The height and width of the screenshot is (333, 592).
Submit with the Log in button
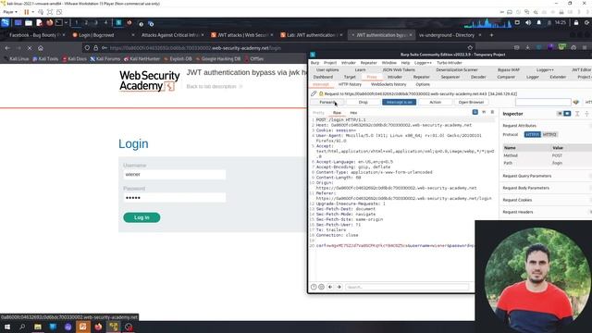[x=142, y=217]
